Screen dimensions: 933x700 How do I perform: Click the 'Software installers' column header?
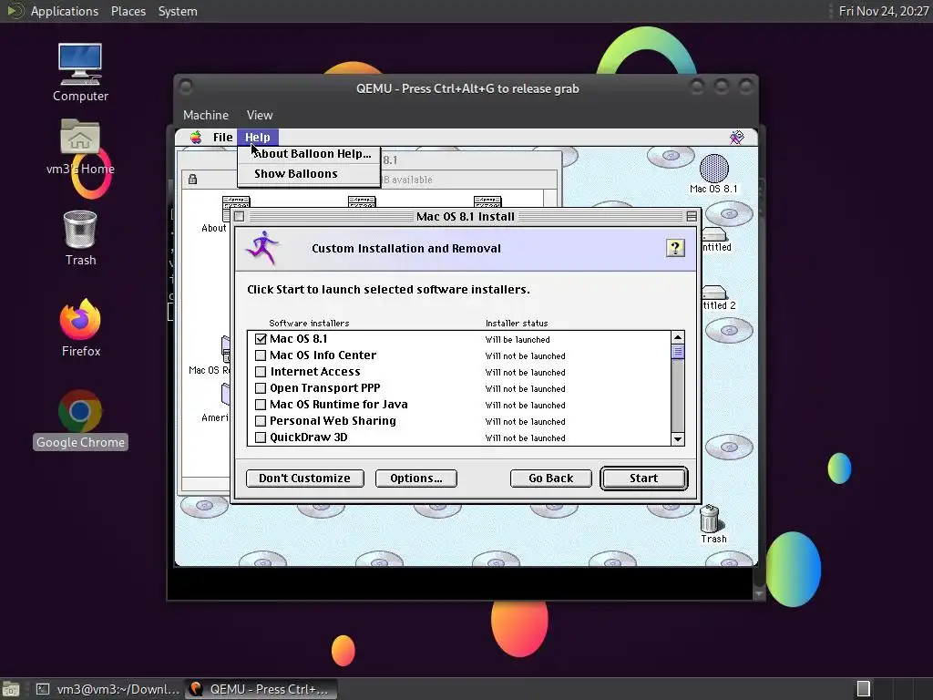309,324
